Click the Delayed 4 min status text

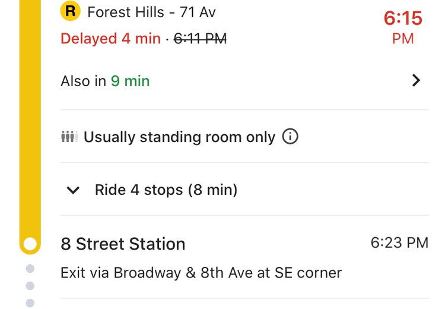110,39
